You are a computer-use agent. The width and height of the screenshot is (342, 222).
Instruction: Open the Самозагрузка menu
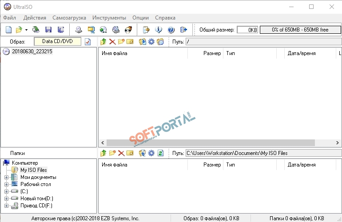[69, 18]
